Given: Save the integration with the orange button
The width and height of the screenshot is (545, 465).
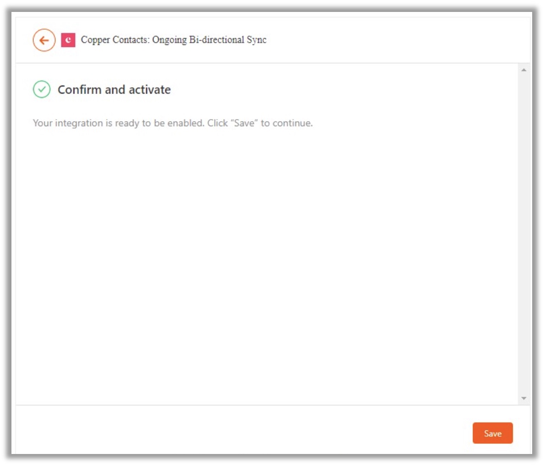Looking at the screenshot, I should 492,433.
